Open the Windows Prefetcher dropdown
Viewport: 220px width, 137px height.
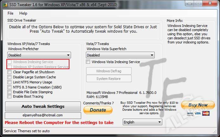point(39,55)
